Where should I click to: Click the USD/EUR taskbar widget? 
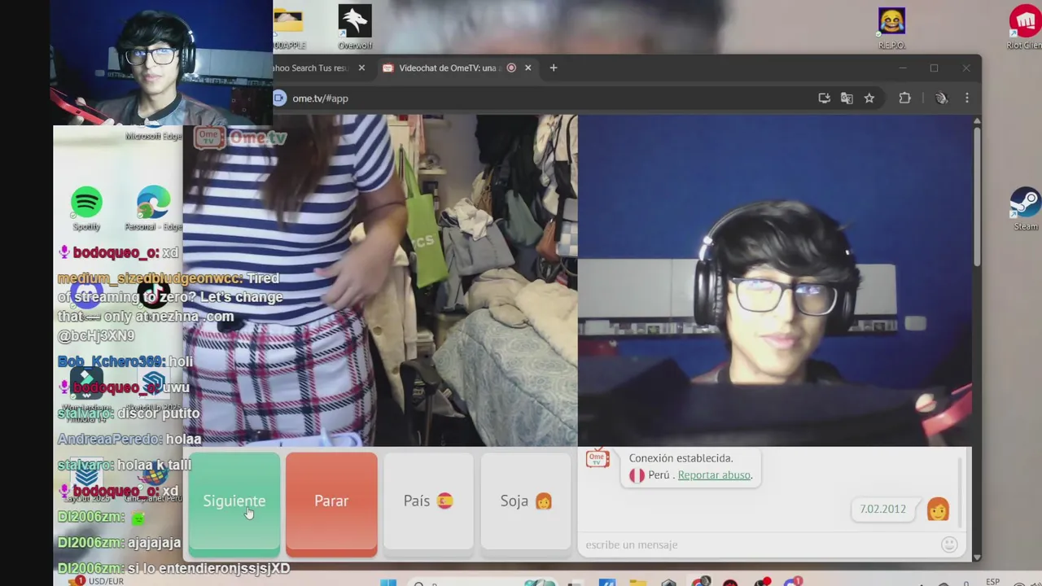(x=96, y=581)
